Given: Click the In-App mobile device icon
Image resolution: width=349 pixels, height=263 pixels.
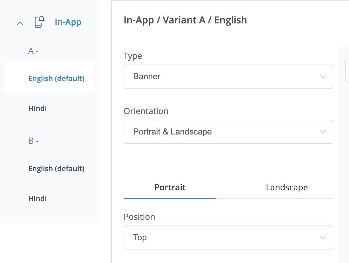Looking at the screenshot, I should pos(39,22).
